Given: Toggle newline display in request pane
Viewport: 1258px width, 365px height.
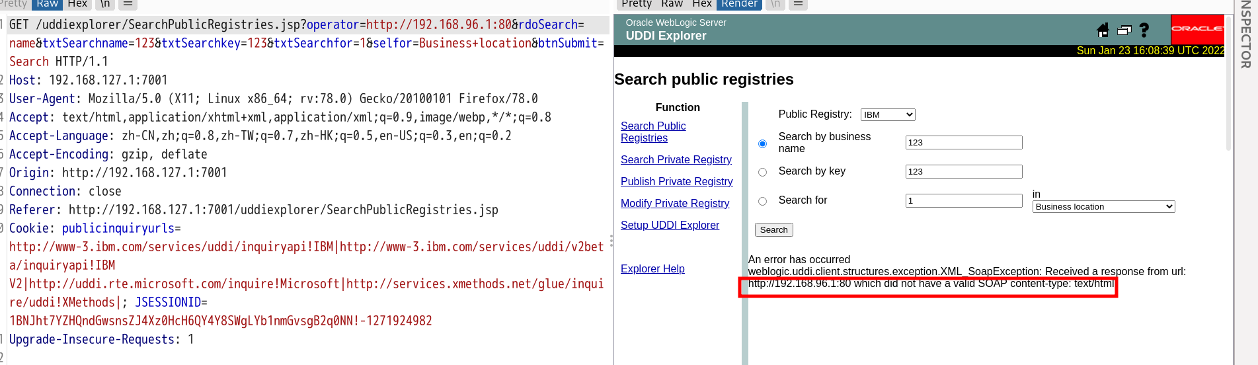Looking at the screenshot, I should [x=105, y=4].
